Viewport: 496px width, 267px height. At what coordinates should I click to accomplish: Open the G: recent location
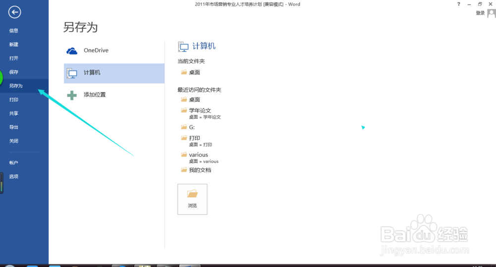coord(192,127)
